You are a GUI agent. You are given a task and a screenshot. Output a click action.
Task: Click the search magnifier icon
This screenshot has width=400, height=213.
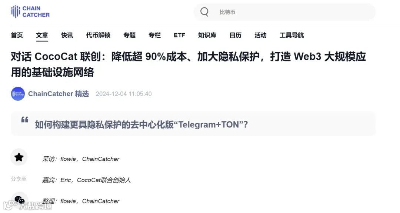pyautogui.click(x=204, y=12)
